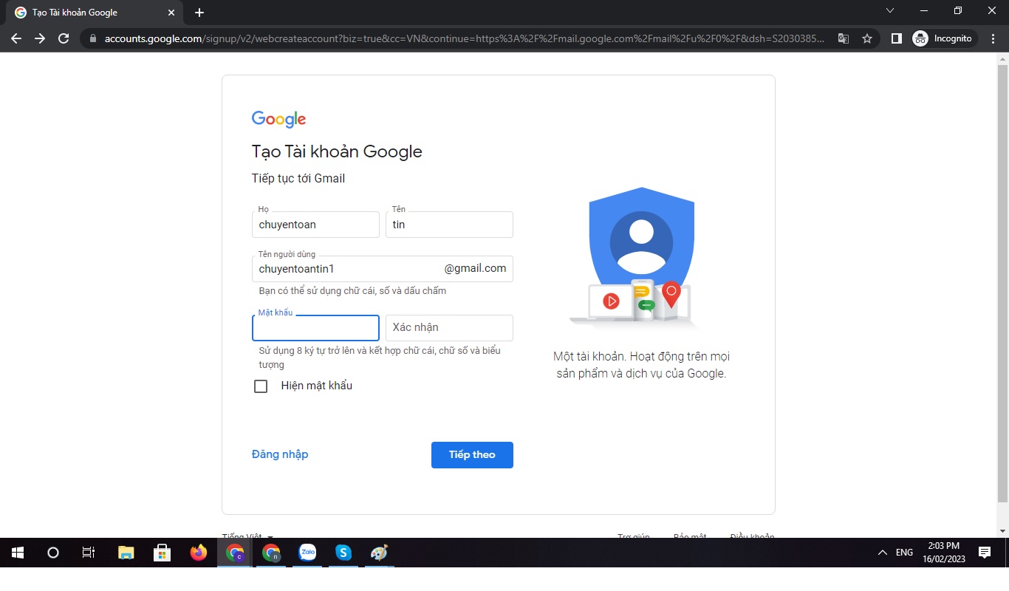Screen dimensions: 1009x591
Task: Go back to the previous page
Action: tap(16, 38)
